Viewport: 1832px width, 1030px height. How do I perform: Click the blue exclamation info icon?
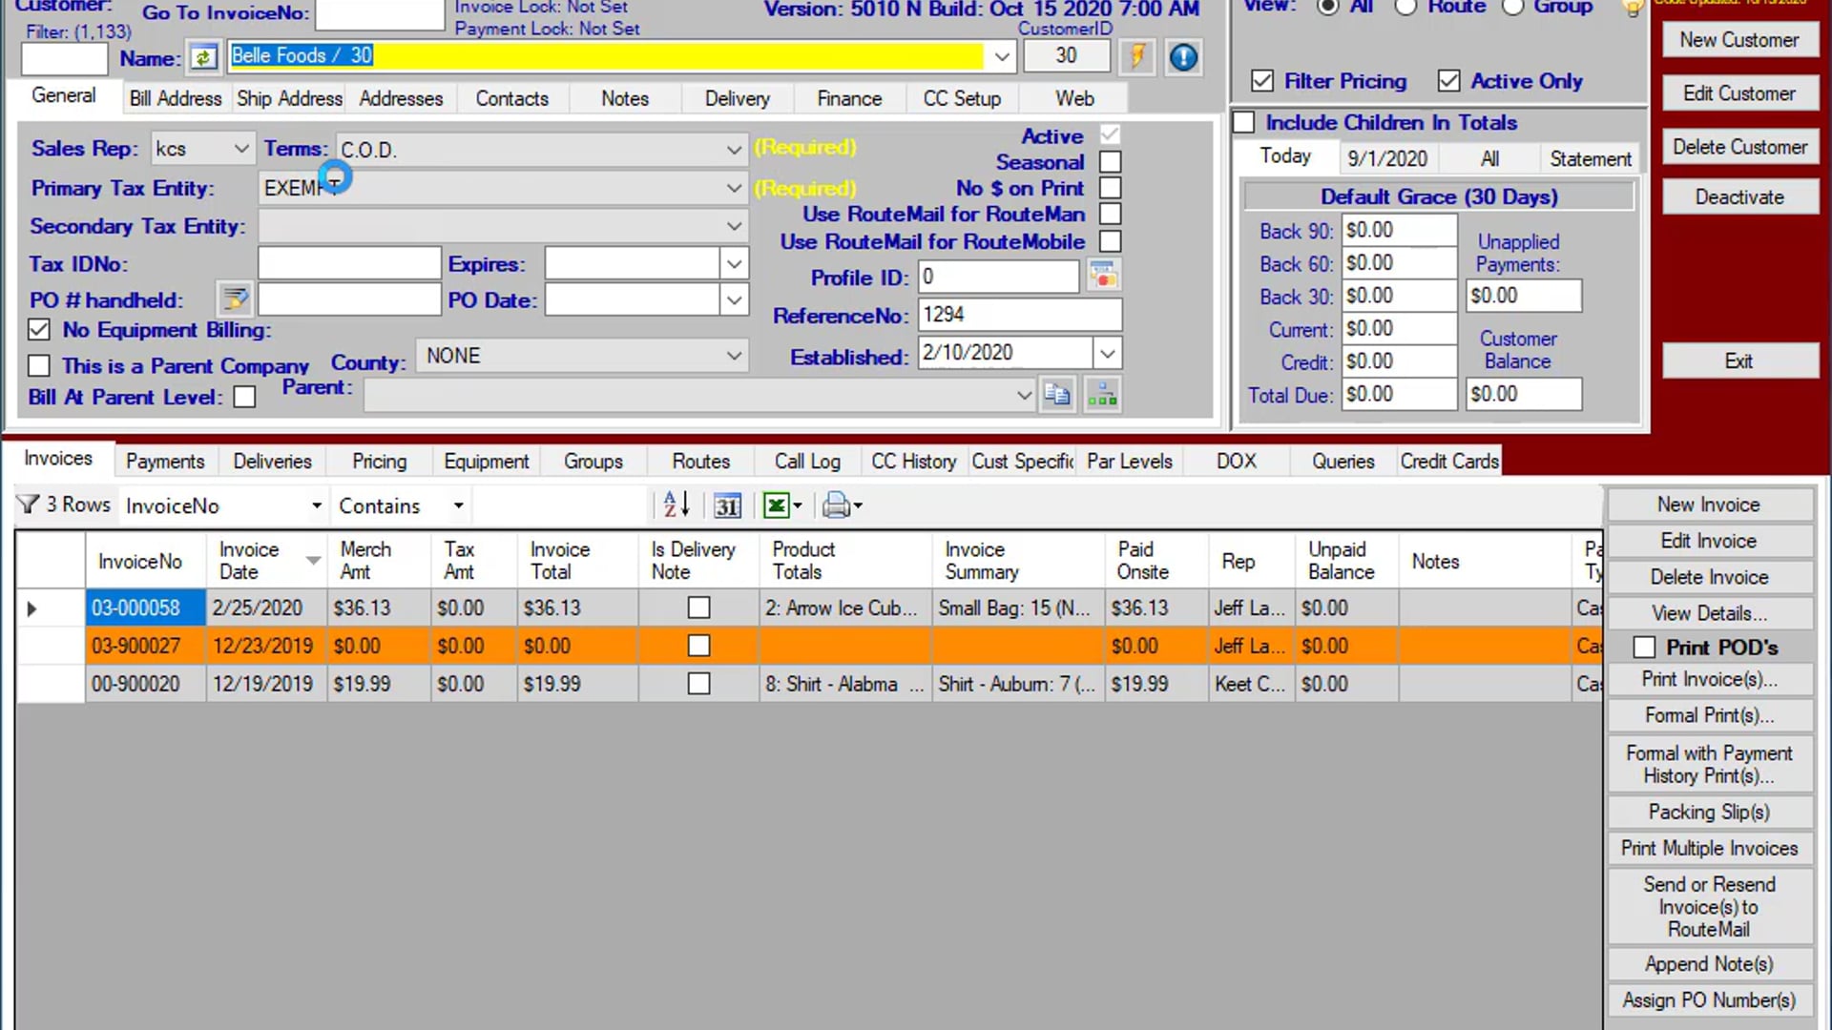(1183, 57)
